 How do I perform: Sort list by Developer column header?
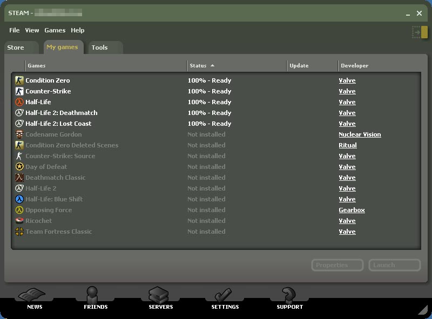(x=380, y=65)
